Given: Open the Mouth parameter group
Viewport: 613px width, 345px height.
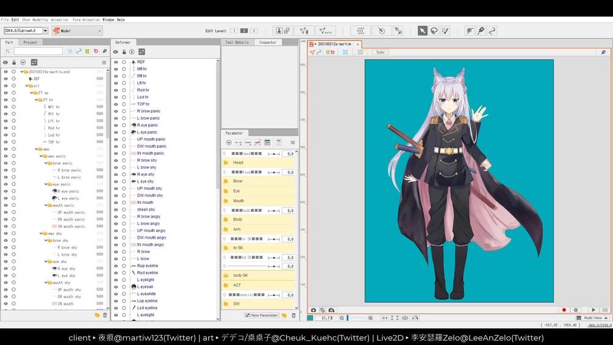Looking at the screenshot, I should point(258,201).
